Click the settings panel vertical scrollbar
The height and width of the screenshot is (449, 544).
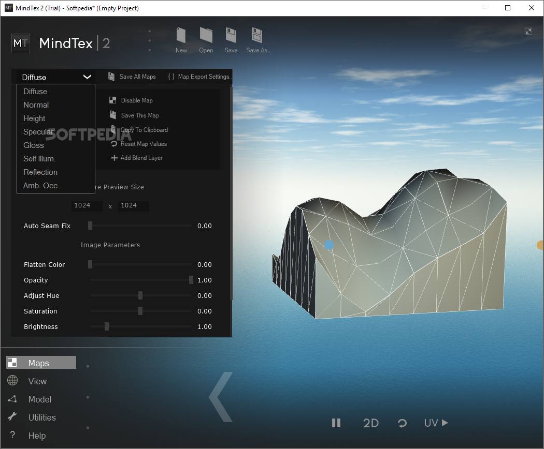[x=231, y=194]
